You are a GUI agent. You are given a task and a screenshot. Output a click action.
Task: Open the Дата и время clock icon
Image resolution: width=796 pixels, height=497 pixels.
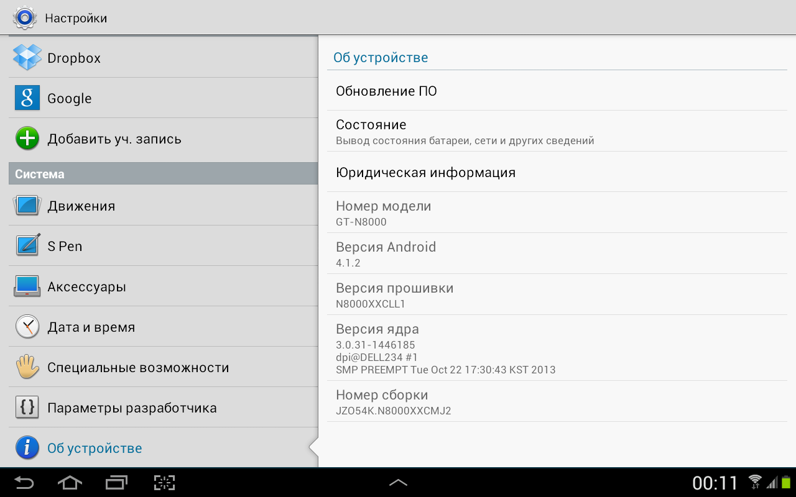[x=27, y=327]
